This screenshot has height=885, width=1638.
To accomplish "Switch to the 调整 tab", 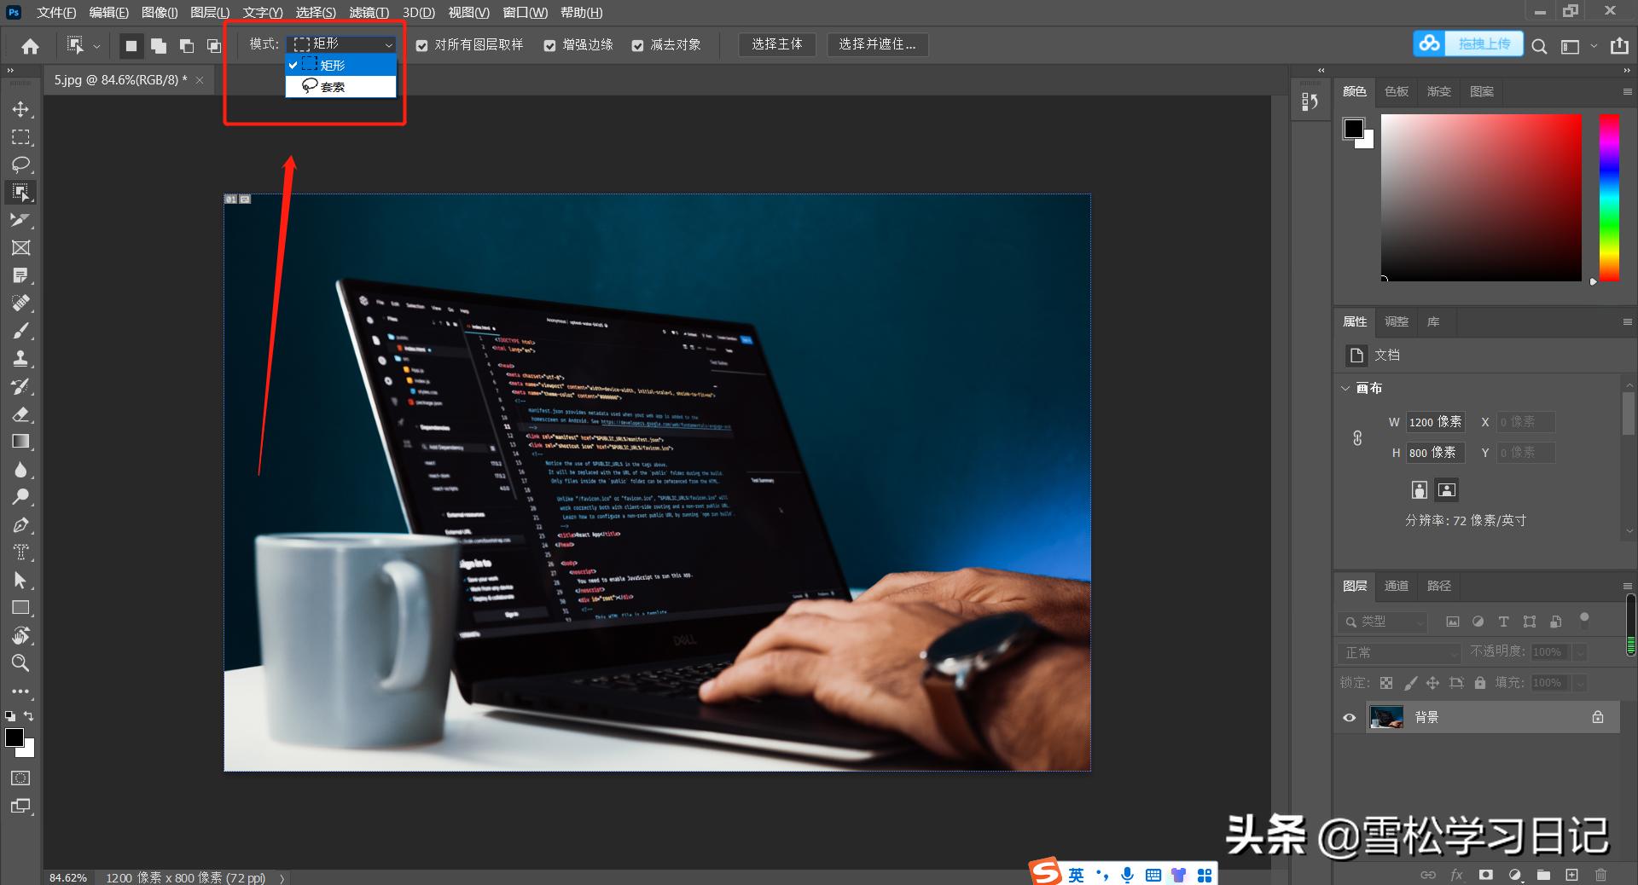I will pyautogui.click(x=1397, y=321).
